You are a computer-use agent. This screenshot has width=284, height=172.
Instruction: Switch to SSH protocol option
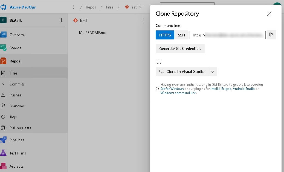[x=181, y=35]
